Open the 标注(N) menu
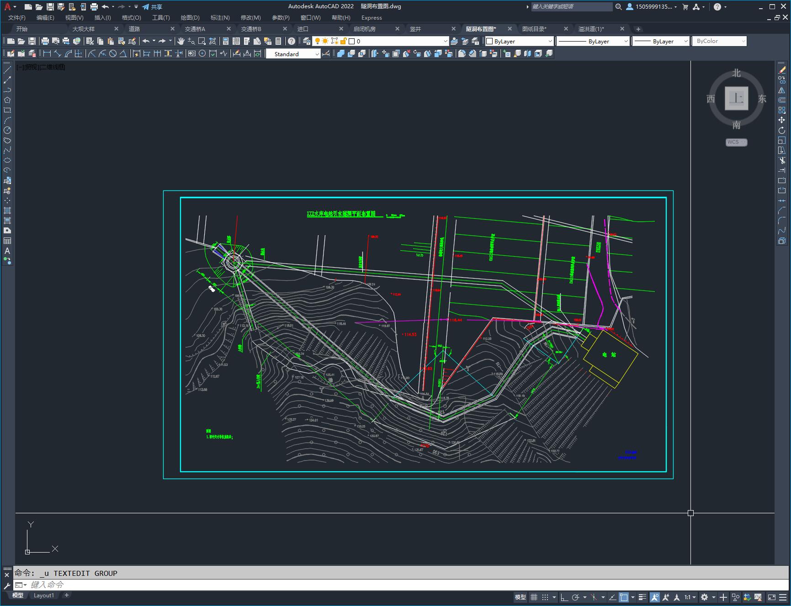Image resolution: width=791 pixels, height=606 pixels. click(220, 17)
